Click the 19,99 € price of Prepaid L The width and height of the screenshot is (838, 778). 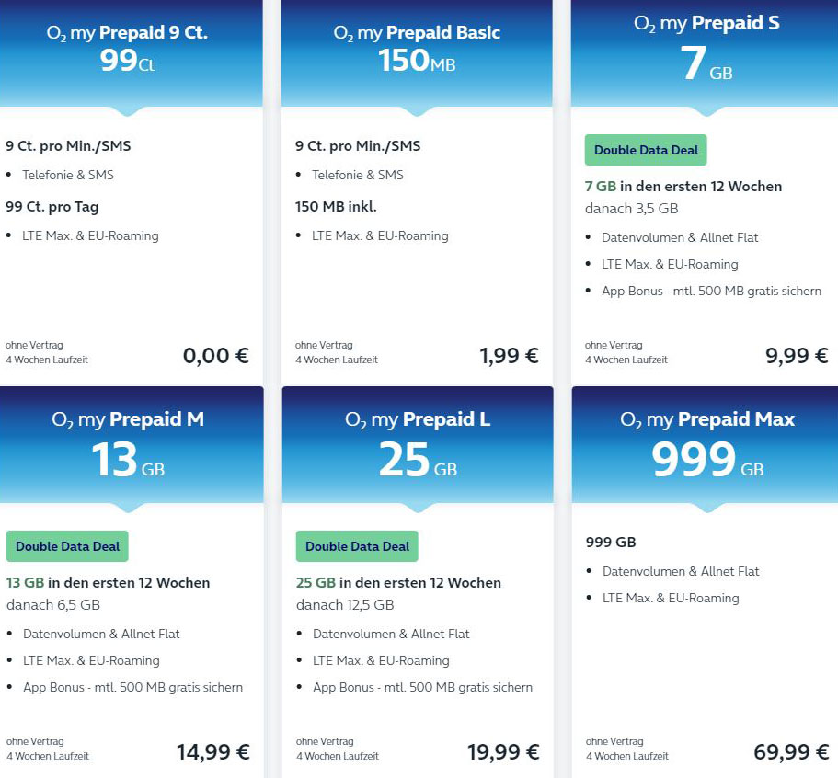pyautogui.click(x=503, y=751)
